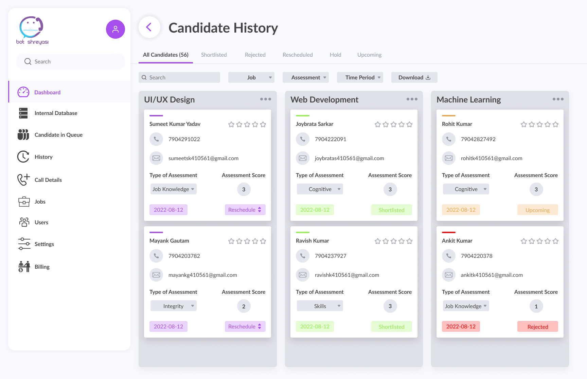Click the Download button
Image resolution: width=587 pixels, height=379 pixels.
point(414,77)
